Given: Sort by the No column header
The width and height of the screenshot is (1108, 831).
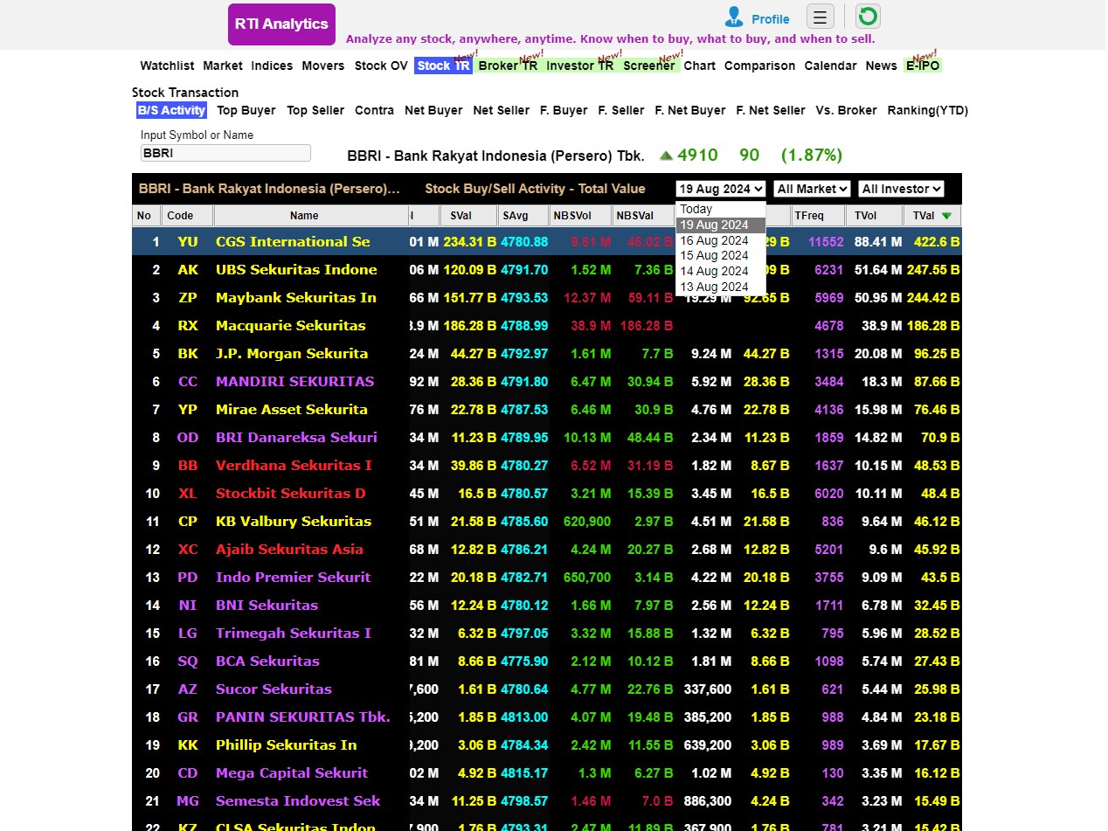Looking at the screenshot, I should [144, 216].
